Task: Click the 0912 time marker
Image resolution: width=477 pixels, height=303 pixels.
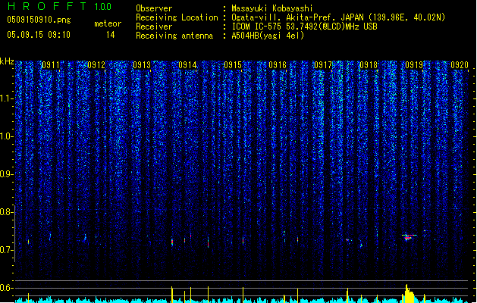Action: [x=96, y=65]
